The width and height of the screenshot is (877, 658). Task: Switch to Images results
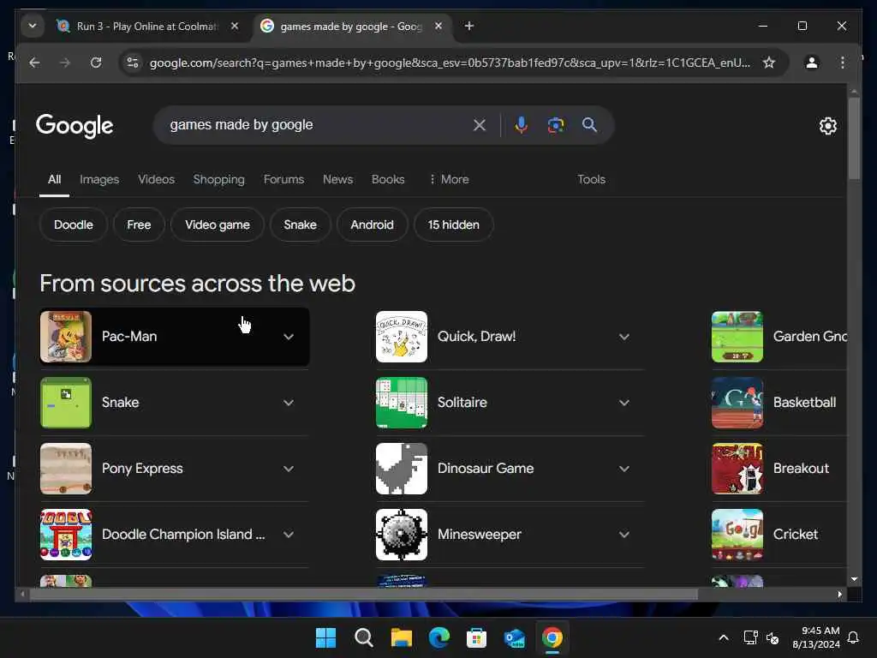click(x=99, y=180)
